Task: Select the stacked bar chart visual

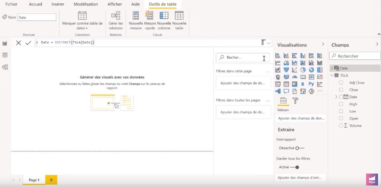Action: point(278,56)
